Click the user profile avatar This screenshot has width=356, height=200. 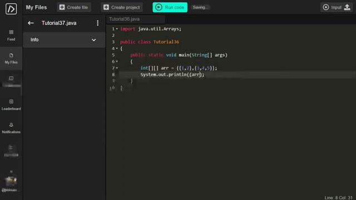click(x=11, y=182)
